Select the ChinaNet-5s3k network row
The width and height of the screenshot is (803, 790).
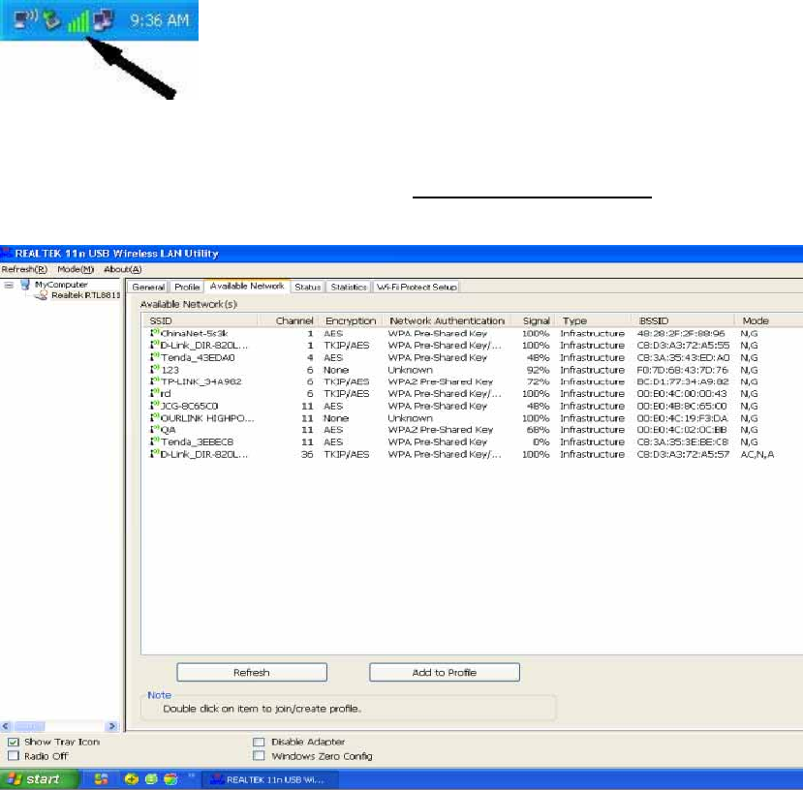pyautogui.click(x=461, y=333)
